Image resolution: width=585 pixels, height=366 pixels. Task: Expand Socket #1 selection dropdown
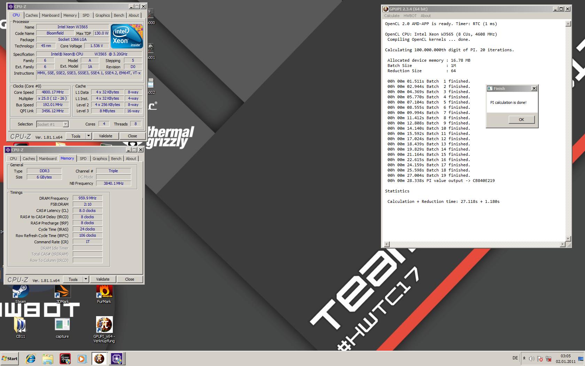click(65, 124)
